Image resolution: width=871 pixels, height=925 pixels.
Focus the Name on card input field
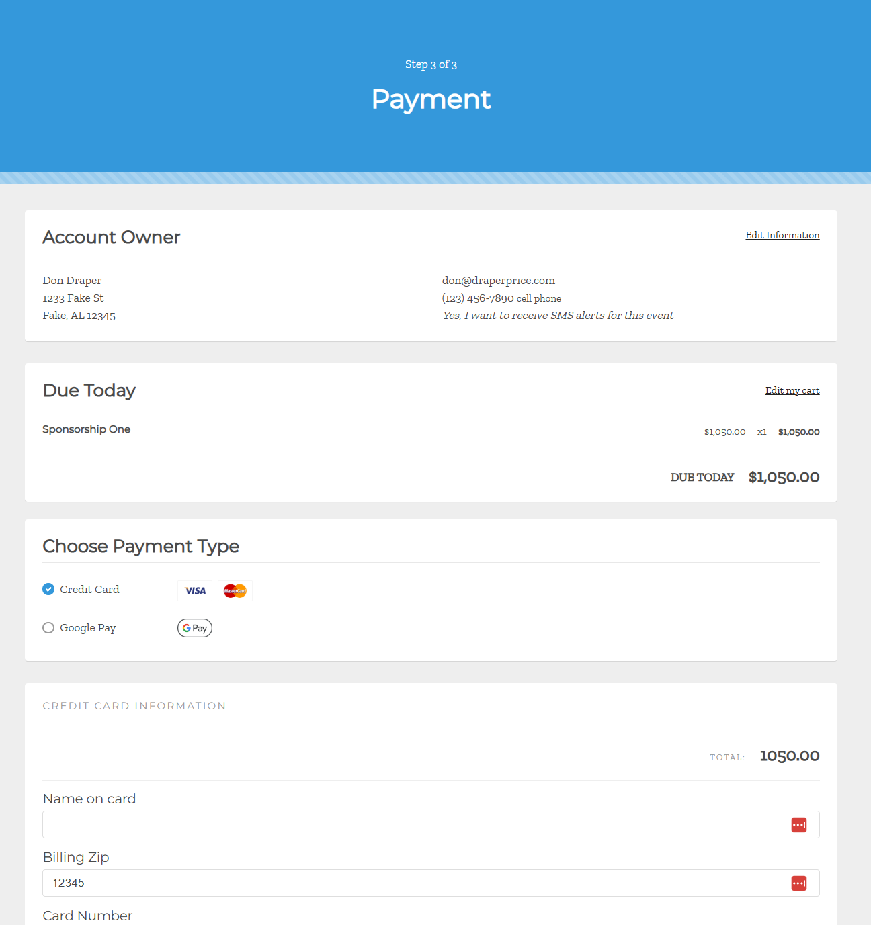[x=431, y=824]
